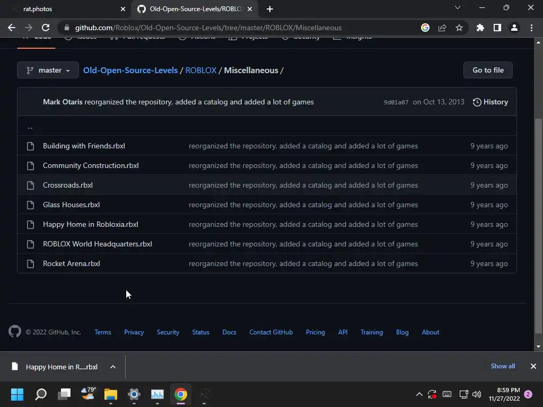The width and height of the screenshot is (543, 407).
Task: Toggle the Chrome side panel icon
Action: coord(497,28)
